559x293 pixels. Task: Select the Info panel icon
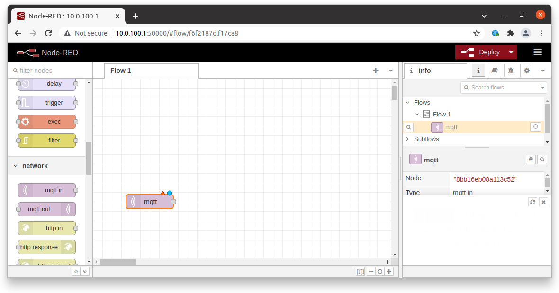(x=478, y=70)
